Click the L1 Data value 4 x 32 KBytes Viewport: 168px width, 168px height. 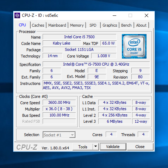(x=115, y=102)
